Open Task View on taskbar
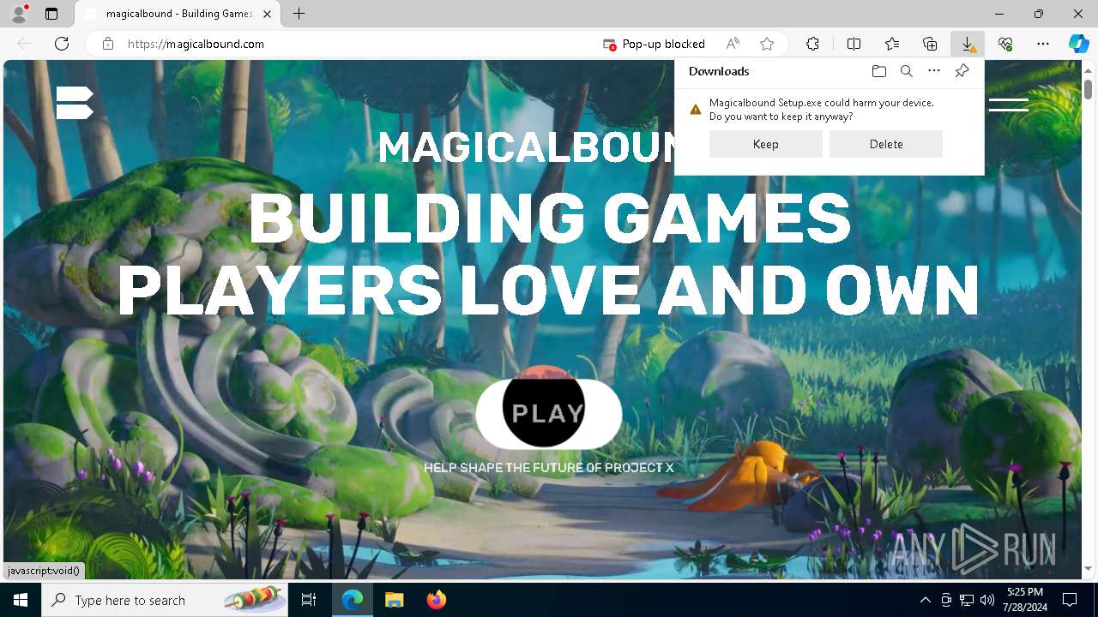Image resolution: width=1098 pixels, height=617 pixels. 309,600
